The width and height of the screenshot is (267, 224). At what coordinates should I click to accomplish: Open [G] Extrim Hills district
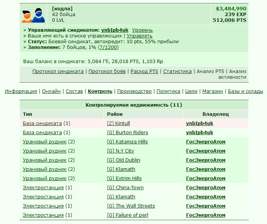point(124,179)
